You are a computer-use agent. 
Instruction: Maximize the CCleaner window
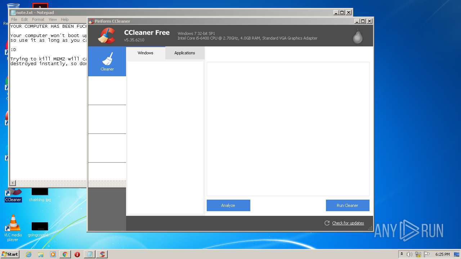pos(363,21)
